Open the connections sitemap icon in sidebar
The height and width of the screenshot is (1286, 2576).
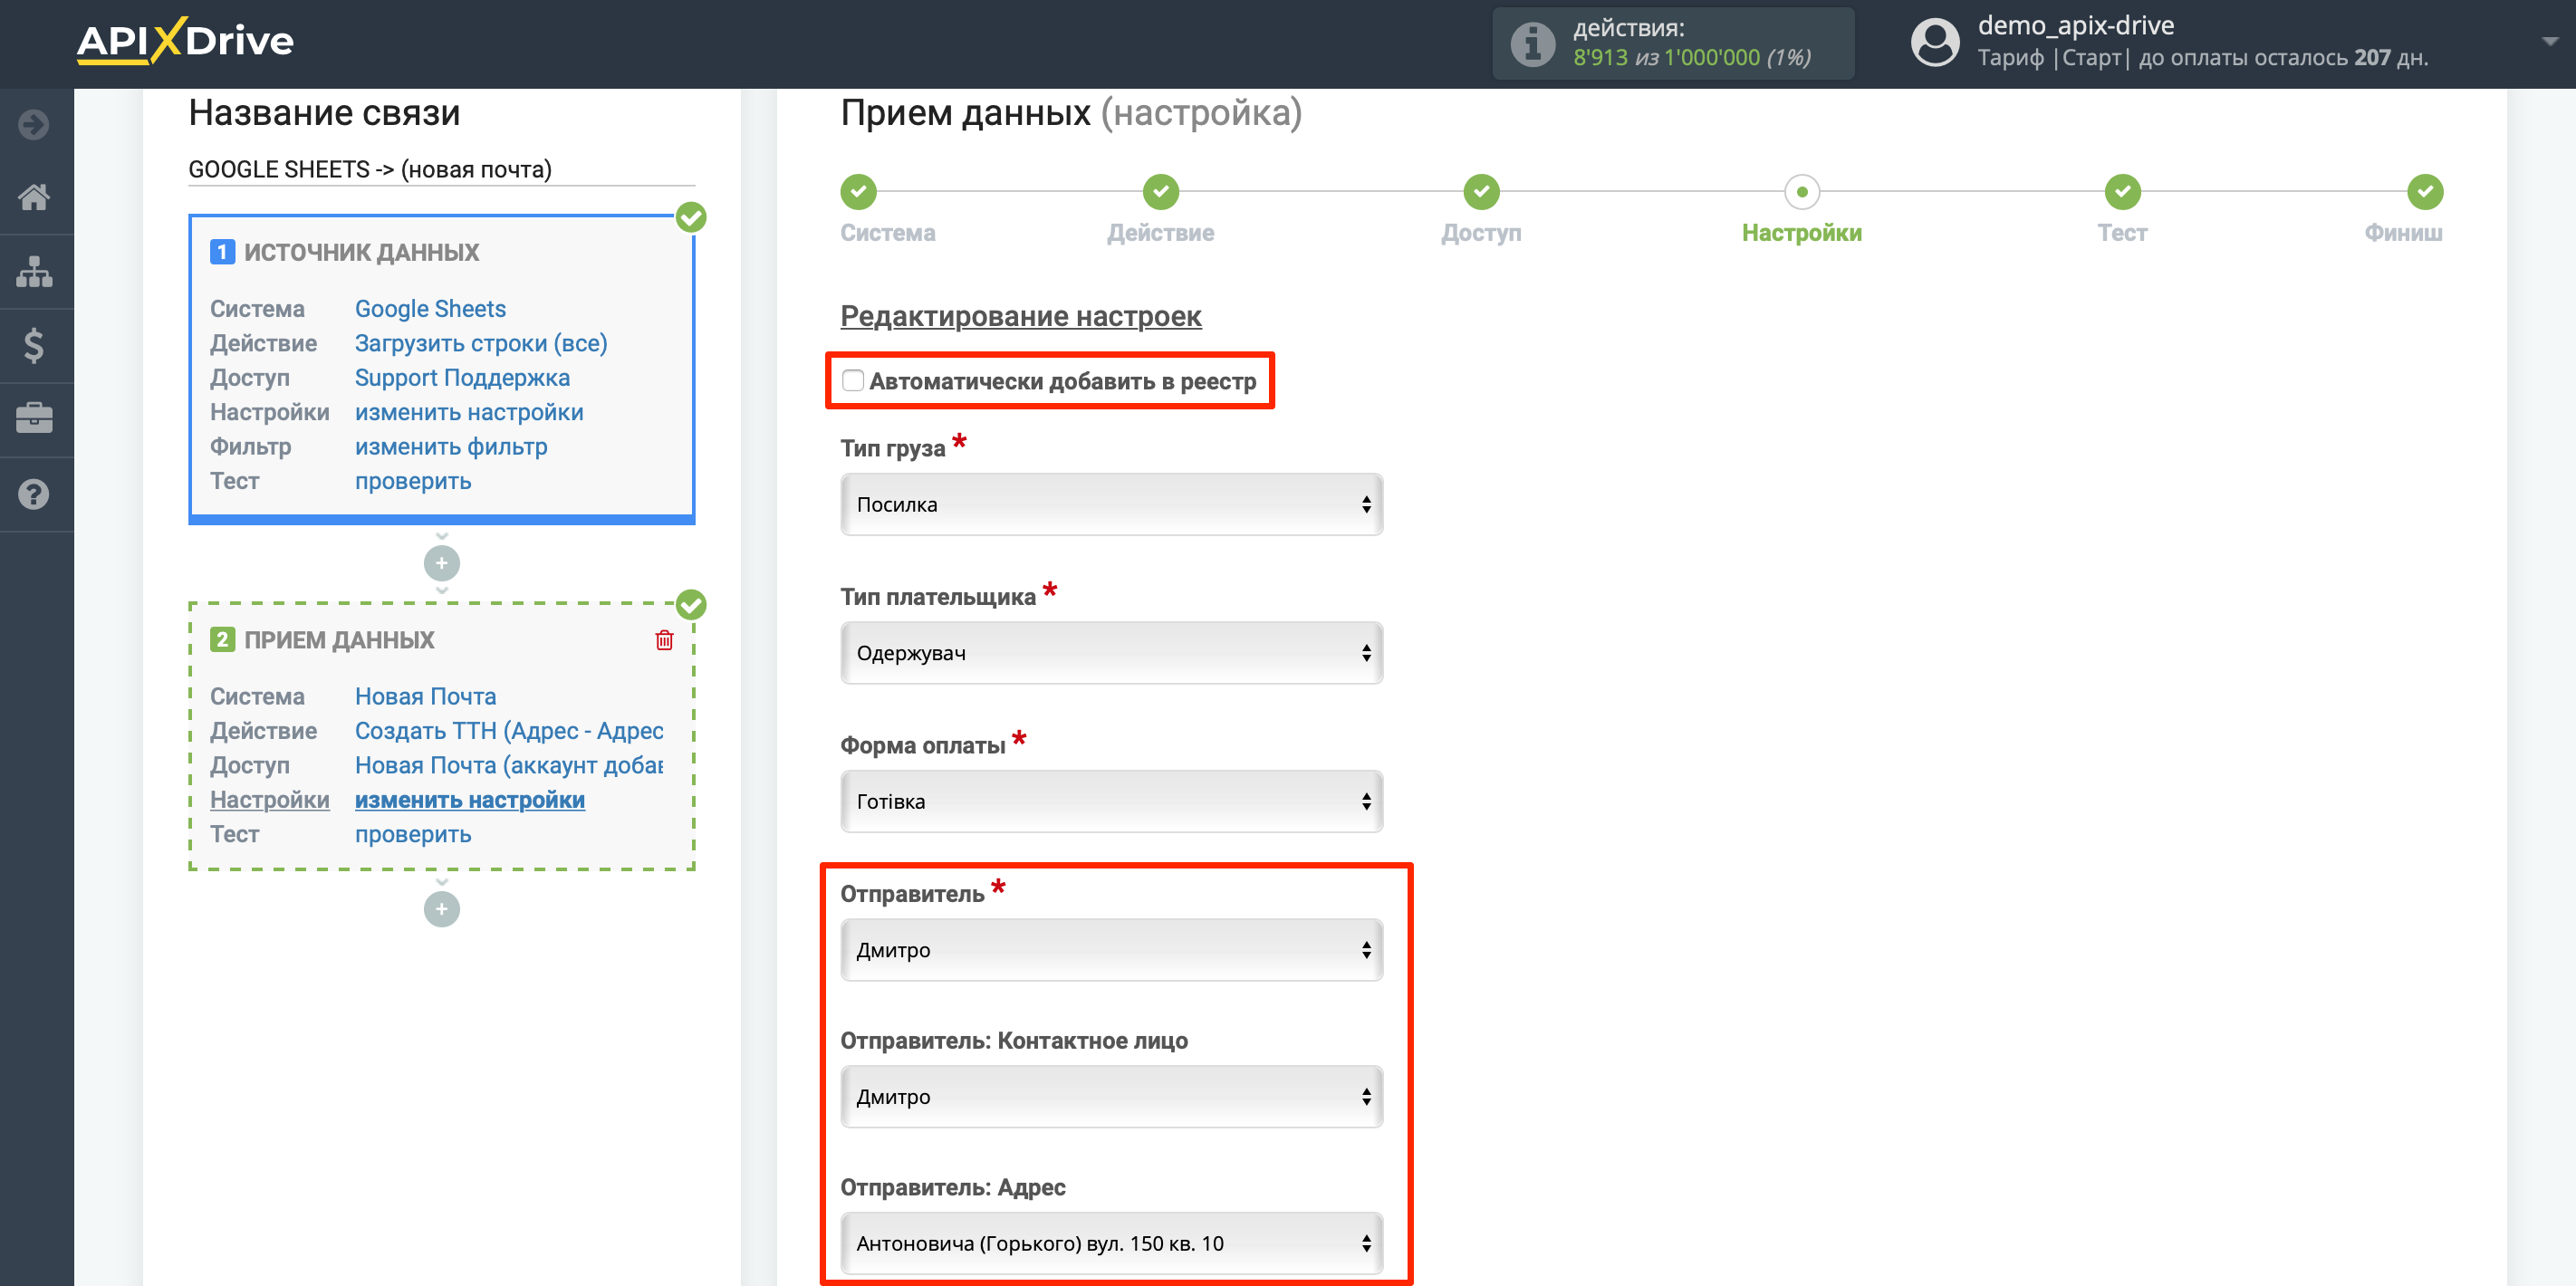click(x=34, y=271)
